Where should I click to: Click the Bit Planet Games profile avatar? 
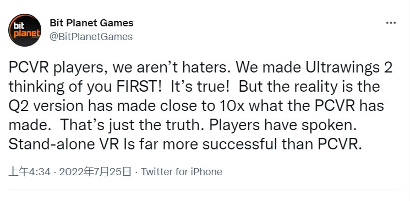tap(25, 30)
